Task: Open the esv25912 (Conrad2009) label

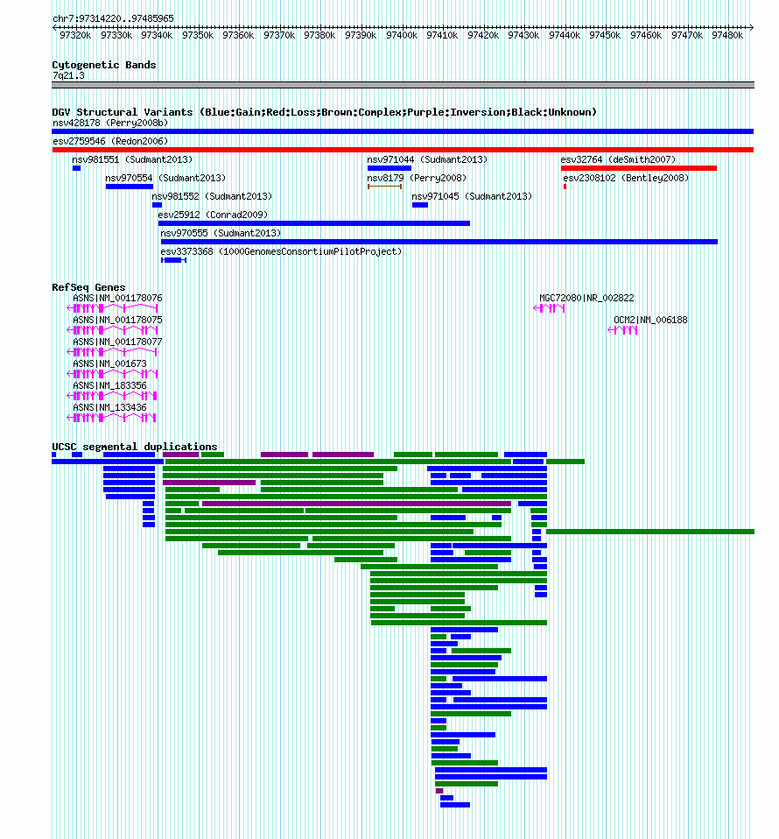Action: (213, 215)
